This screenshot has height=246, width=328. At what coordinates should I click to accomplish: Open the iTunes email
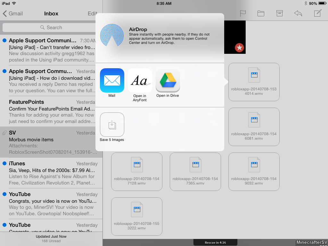(x=51, y=173)
